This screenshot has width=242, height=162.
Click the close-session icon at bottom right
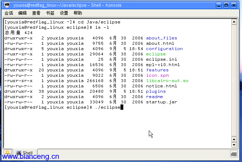(x=233, y=154)
